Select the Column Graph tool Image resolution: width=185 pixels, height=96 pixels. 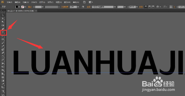coord(3,94)
